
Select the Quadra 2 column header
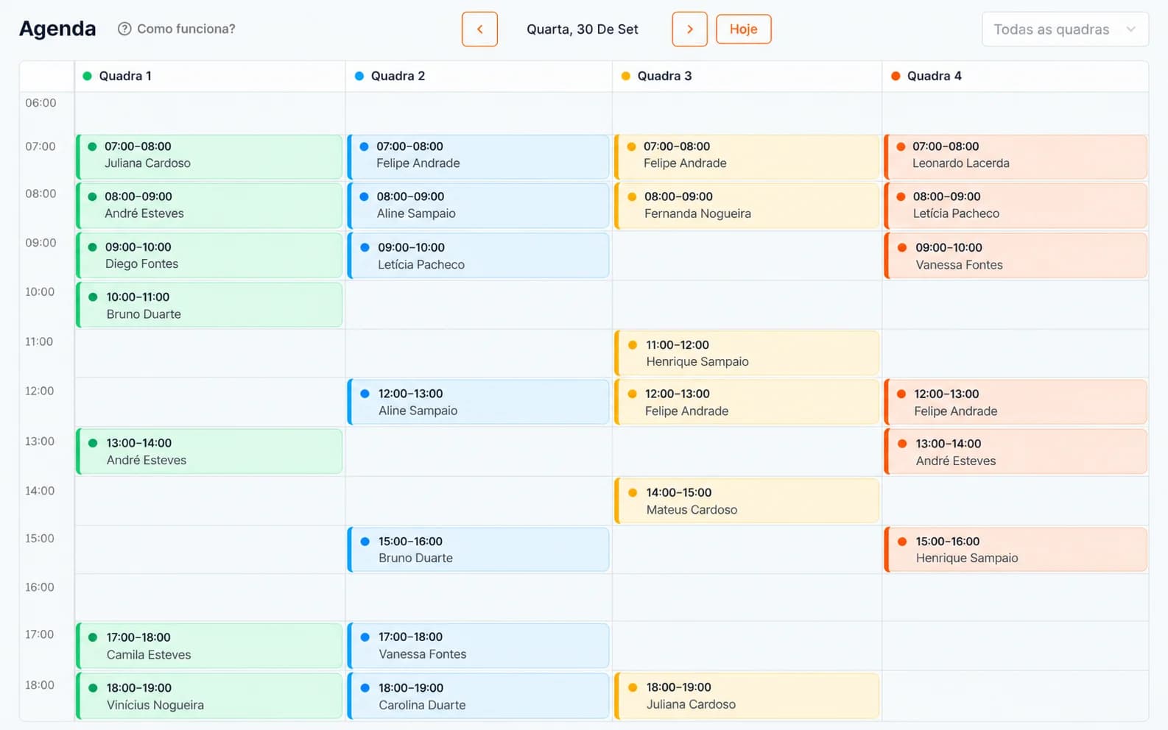[479, 76]
